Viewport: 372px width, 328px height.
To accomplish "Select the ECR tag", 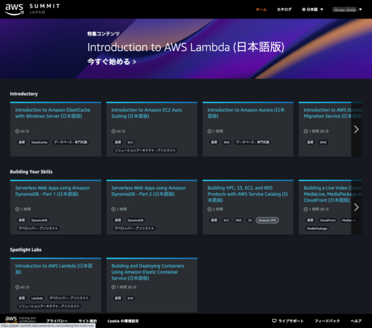I will [130, 298].
